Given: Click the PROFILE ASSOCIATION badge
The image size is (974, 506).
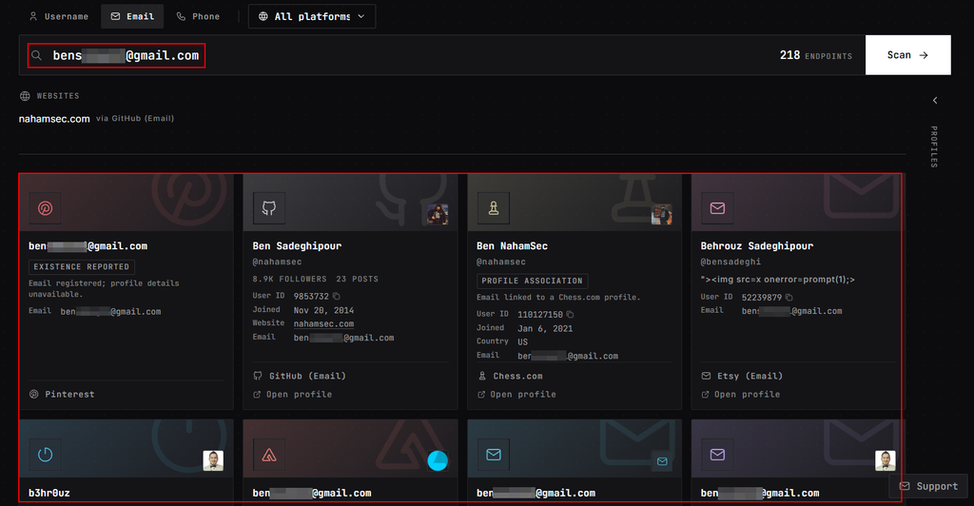Looking at the screenshot, I should (533, 281).
